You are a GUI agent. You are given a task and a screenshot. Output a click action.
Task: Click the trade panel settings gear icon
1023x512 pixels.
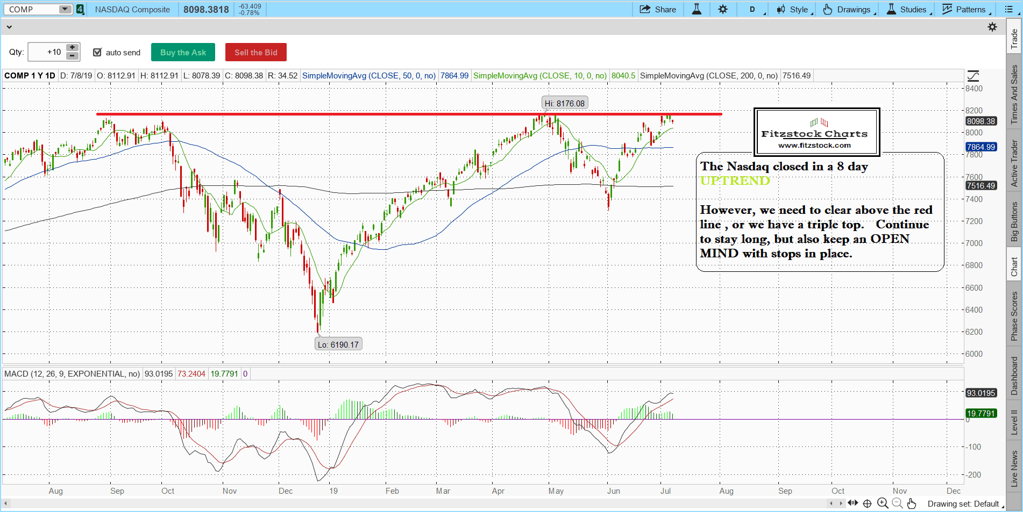[992, 27]
